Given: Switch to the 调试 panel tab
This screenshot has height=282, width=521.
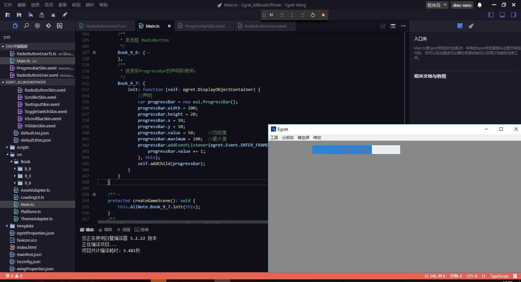Looking at the screenshot, I should (x=105, y=230).
